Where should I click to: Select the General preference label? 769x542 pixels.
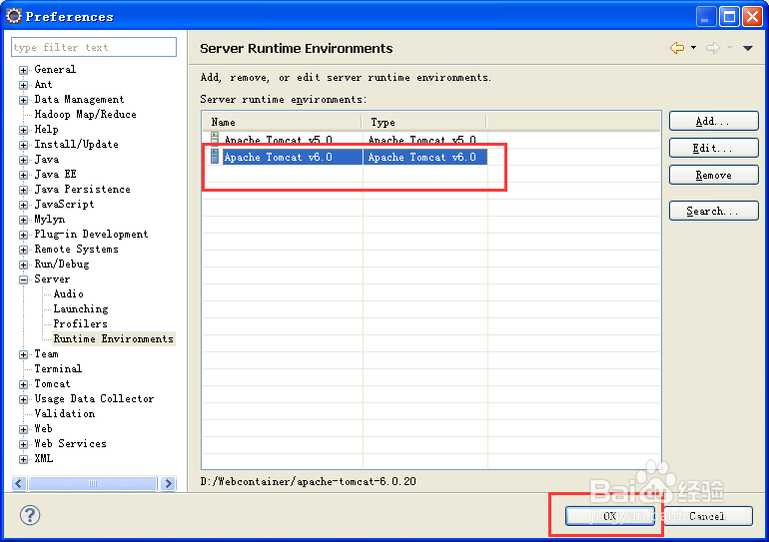pyautogui.click(x=55, y=69)
